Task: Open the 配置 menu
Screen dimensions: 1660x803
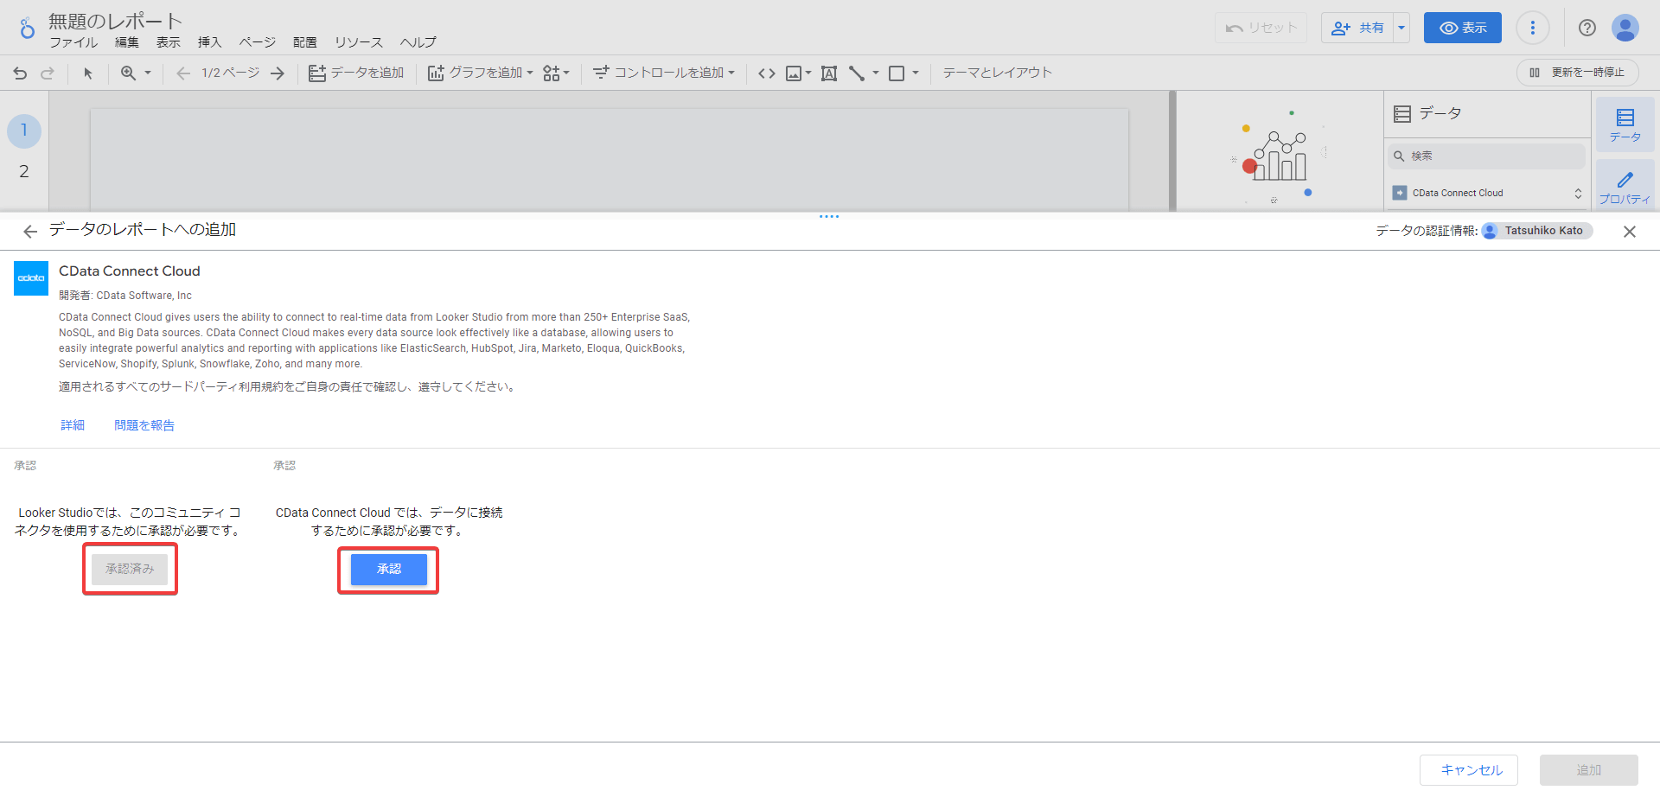Action: pyautogui.click(x=305, y=42)
